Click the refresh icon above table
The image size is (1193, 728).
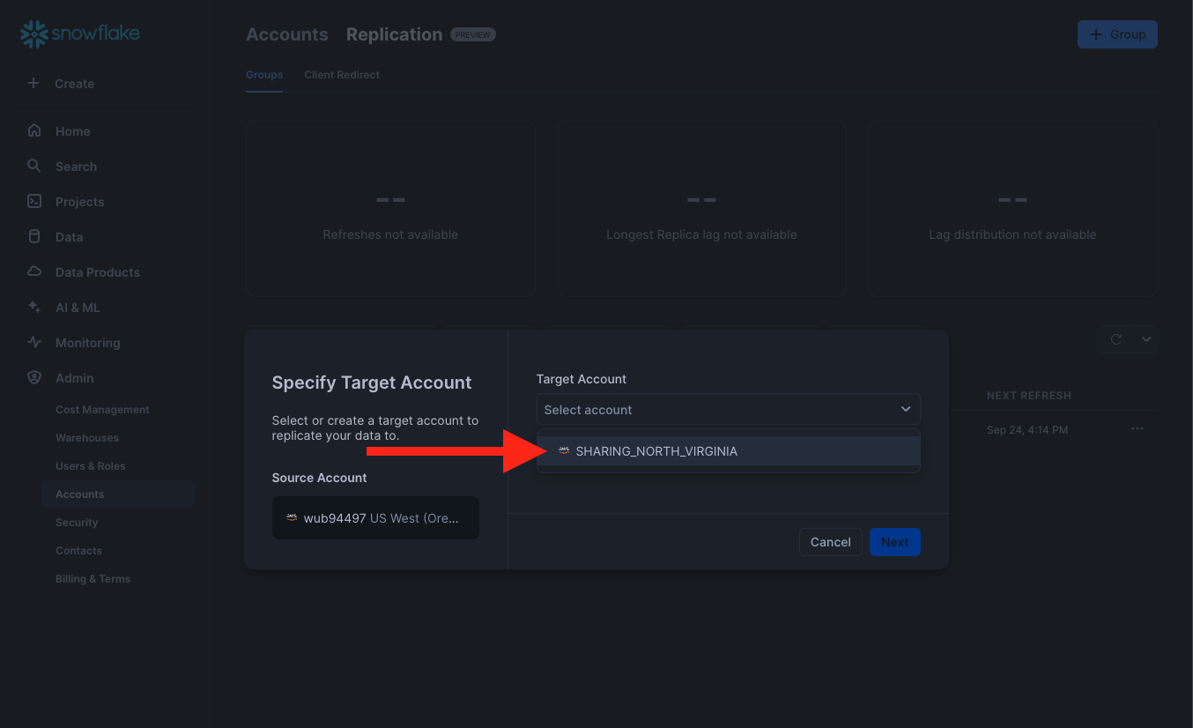[x=1116, y=339]
